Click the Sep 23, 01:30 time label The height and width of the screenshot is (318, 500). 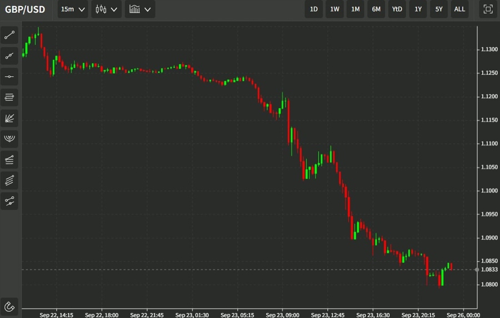coord(192,315)
